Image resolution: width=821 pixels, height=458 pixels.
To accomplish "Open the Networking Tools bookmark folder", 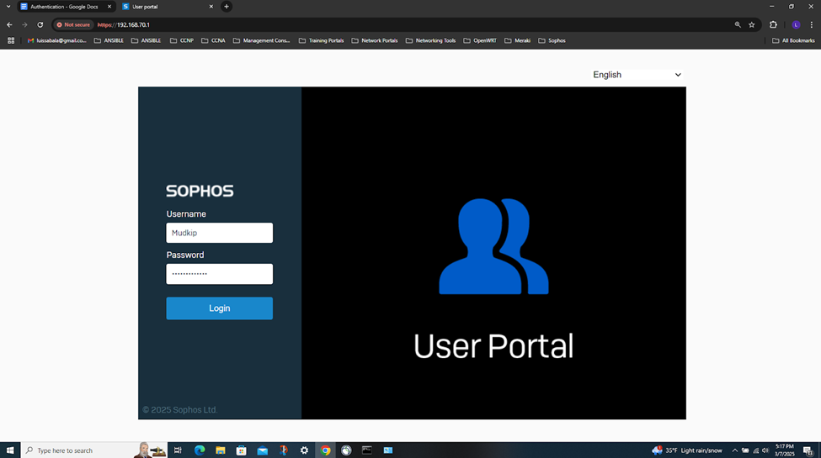I will [430, 40].
